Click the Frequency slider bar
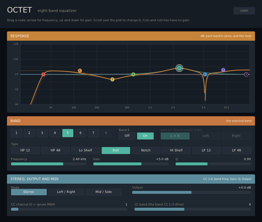262x222 pixels. point(49,164)
